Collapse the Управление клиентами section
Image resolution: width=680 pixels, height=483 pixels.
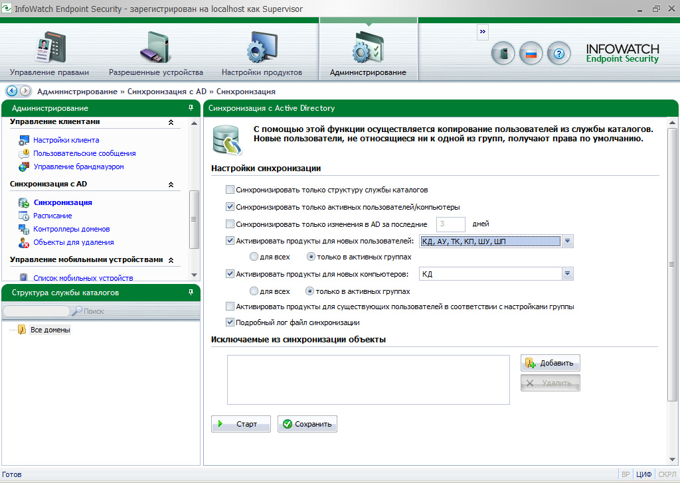click(x=171, y=122)
